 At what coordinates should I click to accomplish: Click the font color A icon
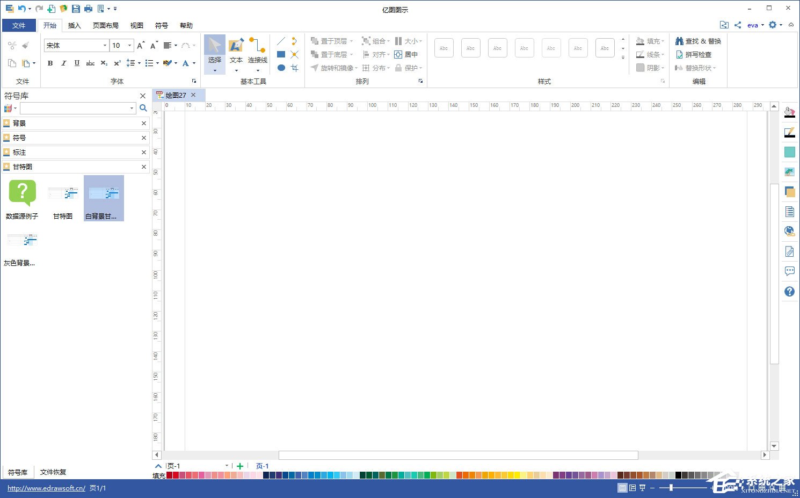pos(186,63)
